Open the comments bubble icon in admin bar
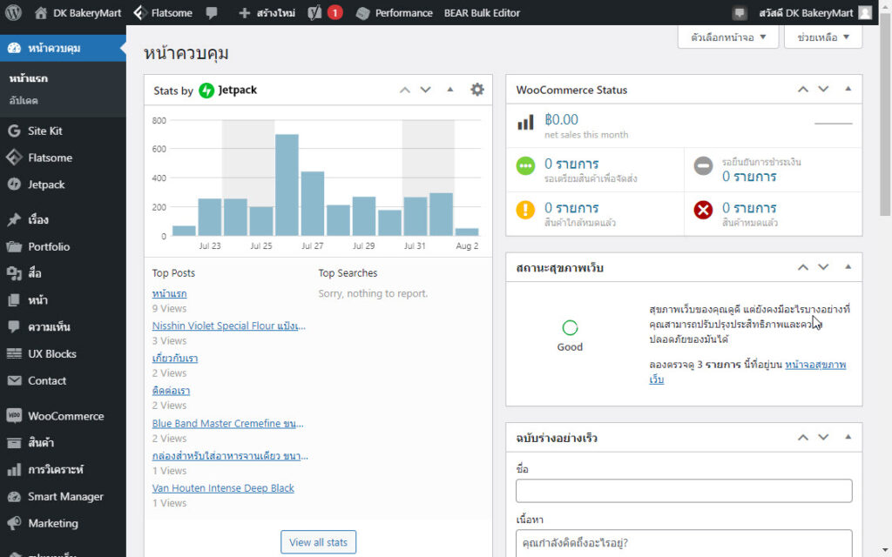892x557 pixels. [x=212, y=13]
